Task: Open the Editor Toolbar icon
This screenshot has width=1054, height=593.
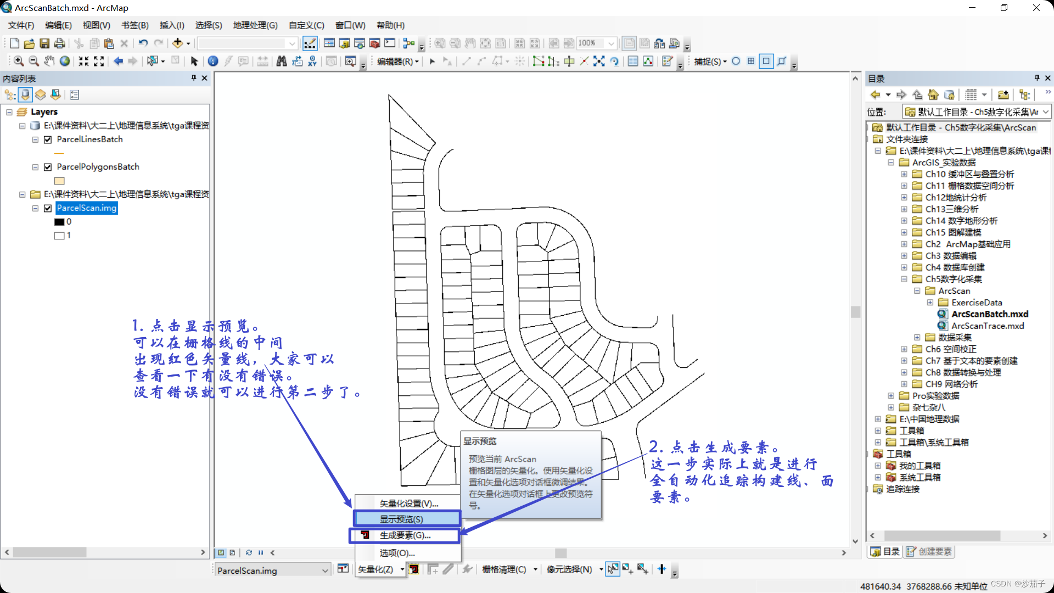Action: tap(310, 43)
